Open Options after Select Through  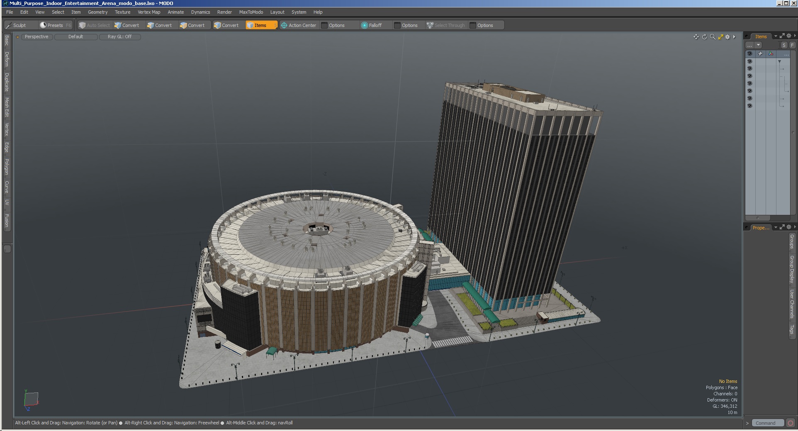pos(485,25)
